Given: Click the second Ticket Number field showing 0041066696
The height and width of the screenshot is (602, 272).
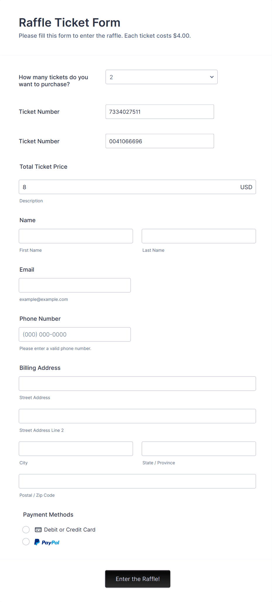Looking at the screenshot, I should coord(159,141).
